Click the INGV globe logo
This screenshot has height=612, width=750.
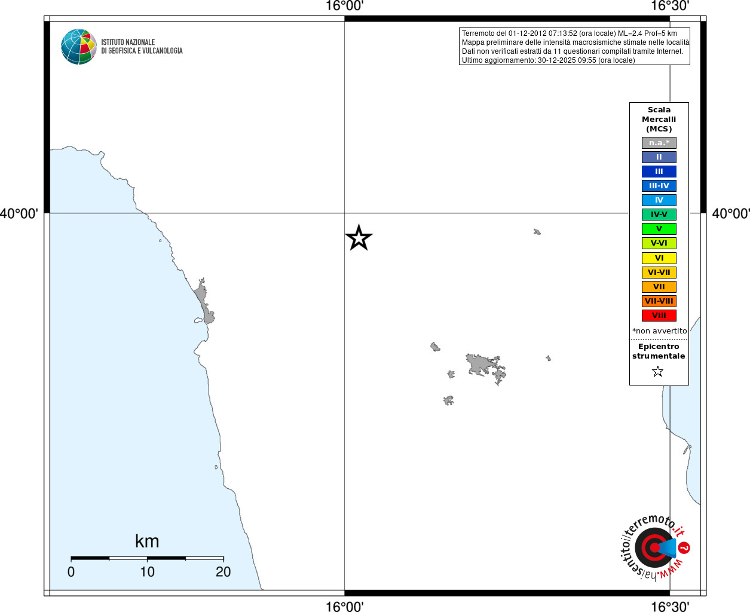click(79, 47)
